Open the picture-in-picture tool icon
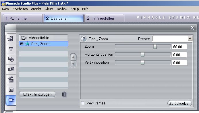199x113 pixels. (11, 90)
